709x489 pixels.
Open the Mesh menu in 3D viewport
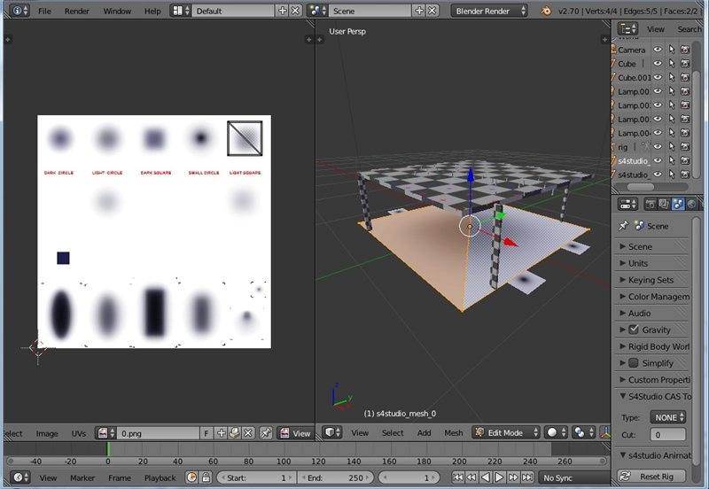[454, 433]
